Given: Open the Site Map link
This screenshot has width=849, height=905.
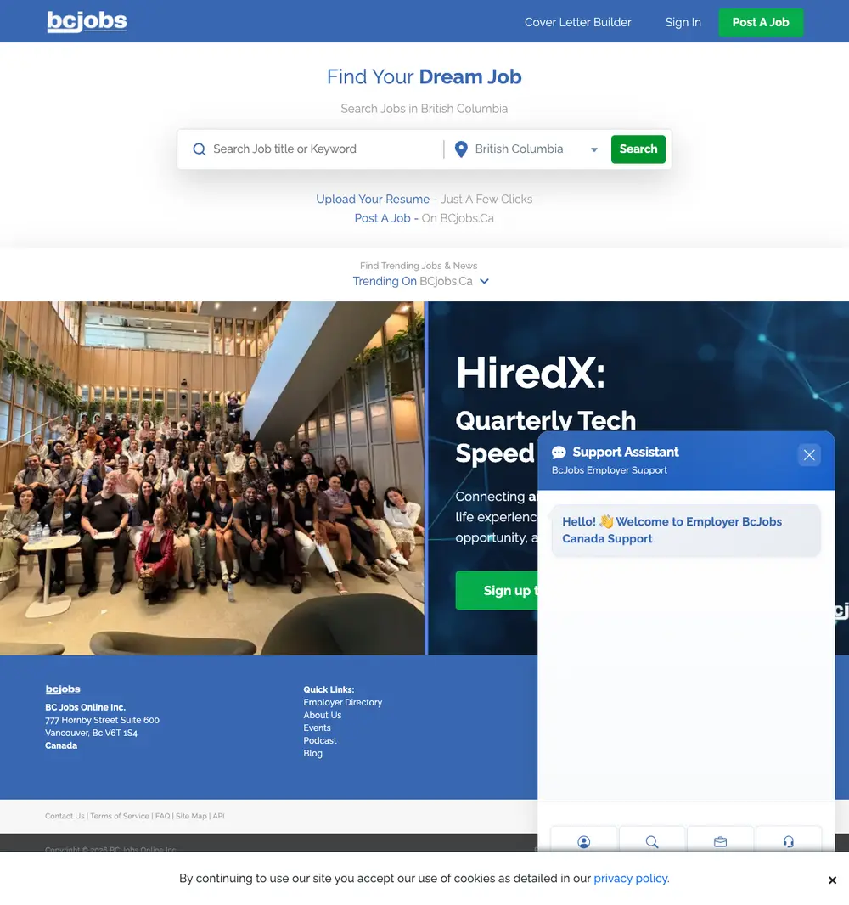Looking at the screenshot, I should (x=191, y=816).
